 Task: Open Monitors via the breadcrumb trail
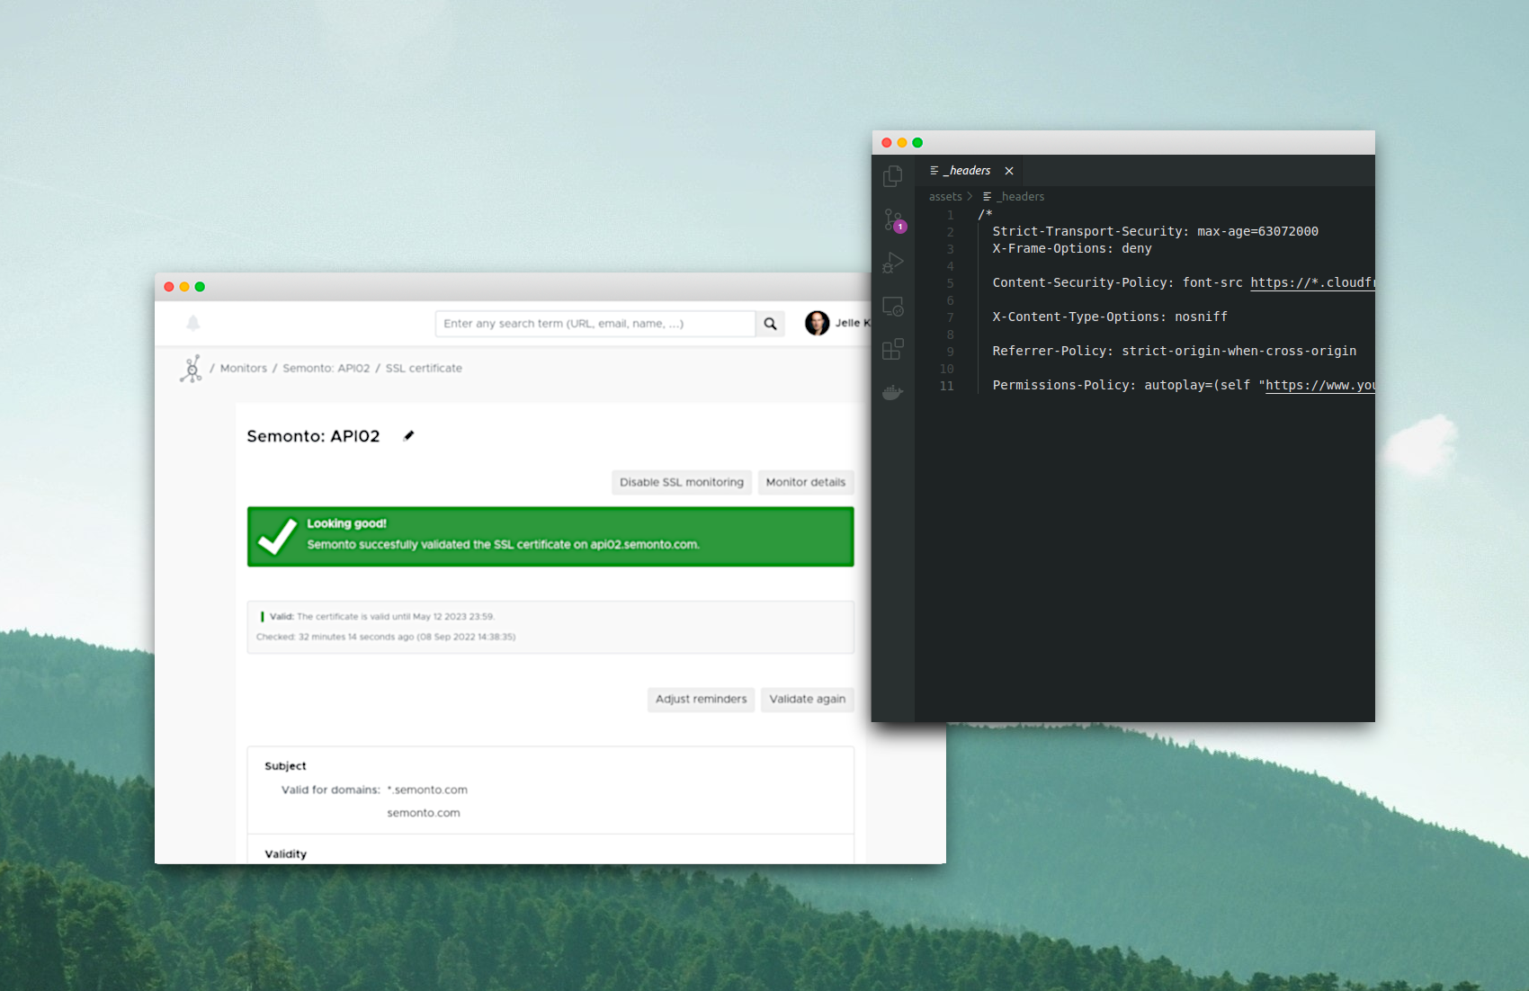[x=243, y=368]
